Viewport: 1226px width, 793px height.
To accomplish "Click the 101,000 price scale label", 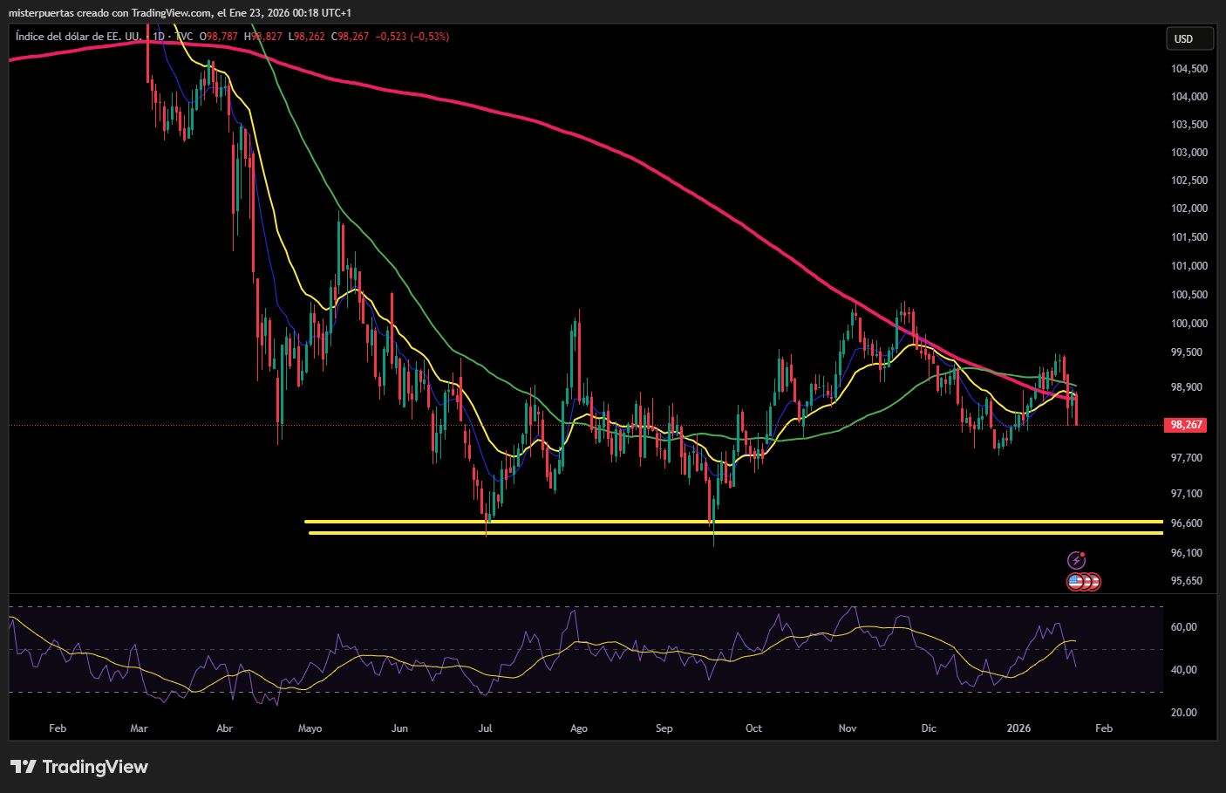I will coord(1189,266).
